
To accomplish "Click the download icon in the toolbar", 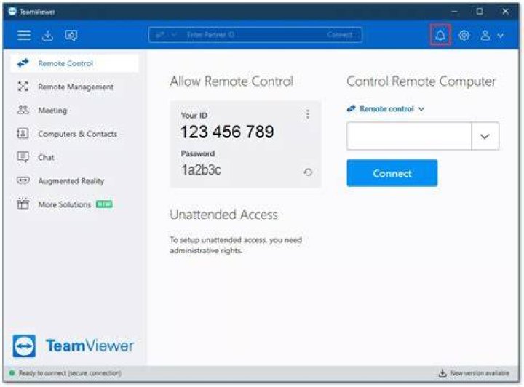I will [x=47, y=35].
